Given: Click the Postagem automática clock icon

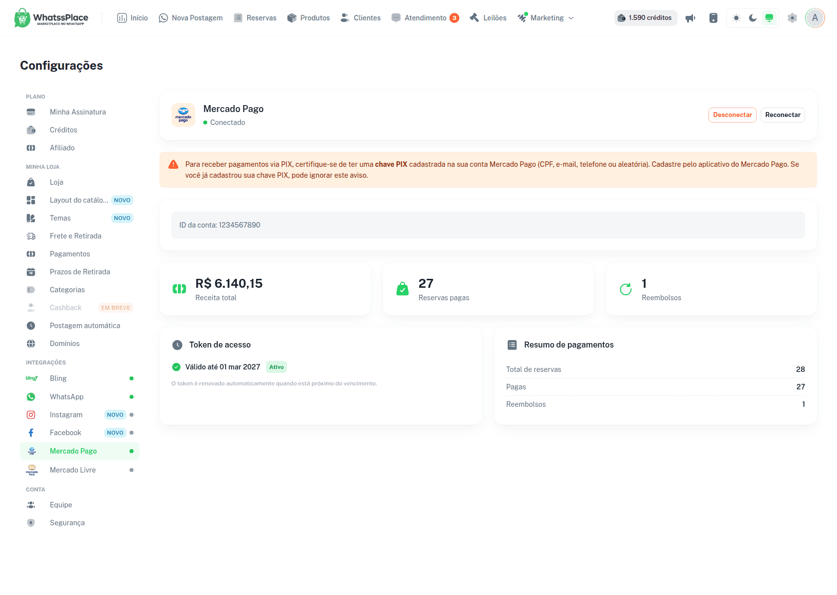Looking at the screenshot, I should click(31, 326).
